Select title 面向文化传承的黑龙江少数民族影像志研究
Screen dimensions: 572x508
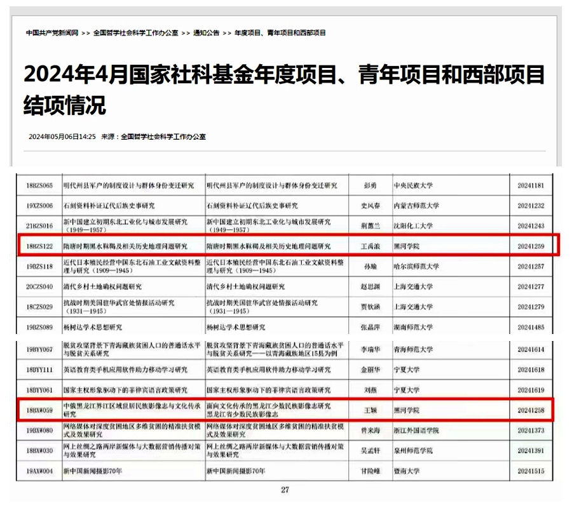[x=269, y=406]
